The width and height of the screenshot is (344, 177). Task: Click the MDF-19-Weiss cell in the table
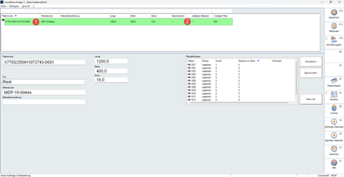click(x=48, y=22)
